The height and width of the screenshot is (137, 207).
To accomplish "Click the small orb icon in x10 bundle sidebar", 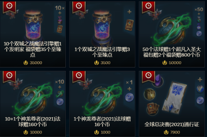I will point(60,94).
